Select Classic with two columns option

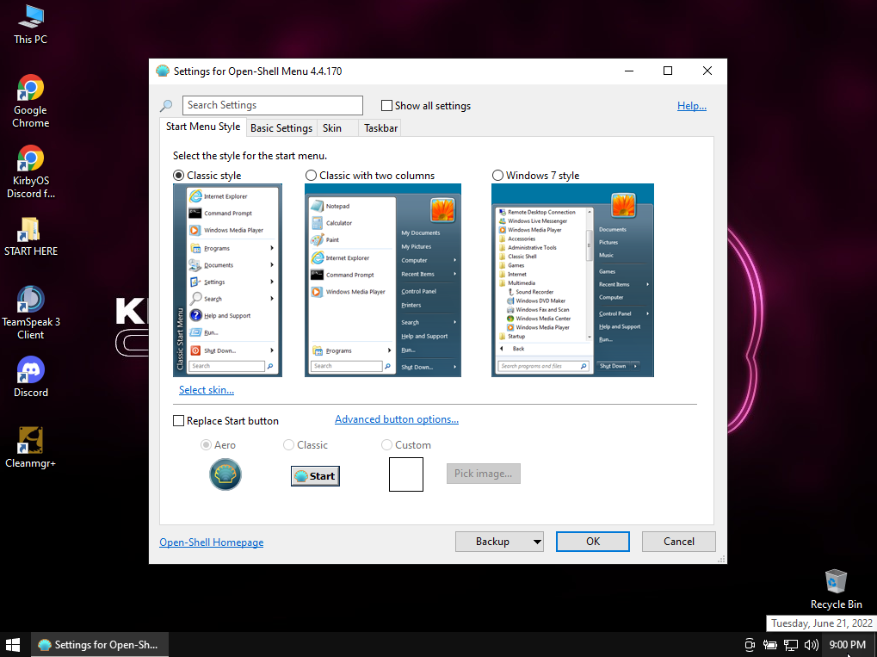311,175
